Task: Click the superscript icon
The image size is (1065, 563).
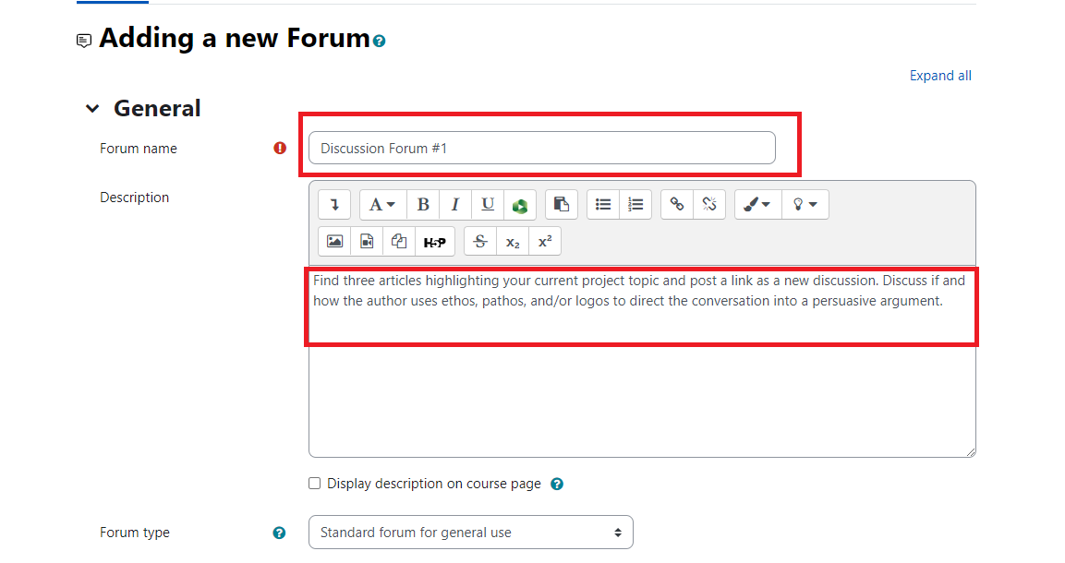Action: 545,242
